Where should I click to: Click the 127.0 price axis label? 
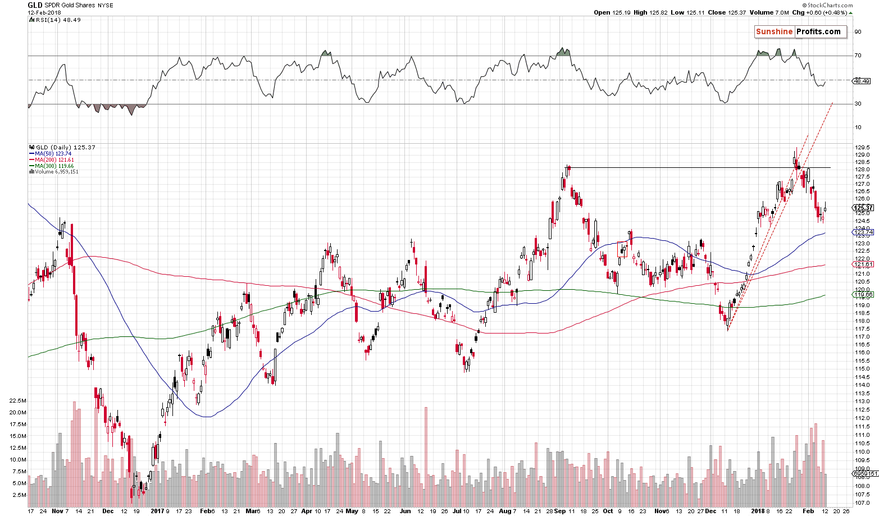861,184
